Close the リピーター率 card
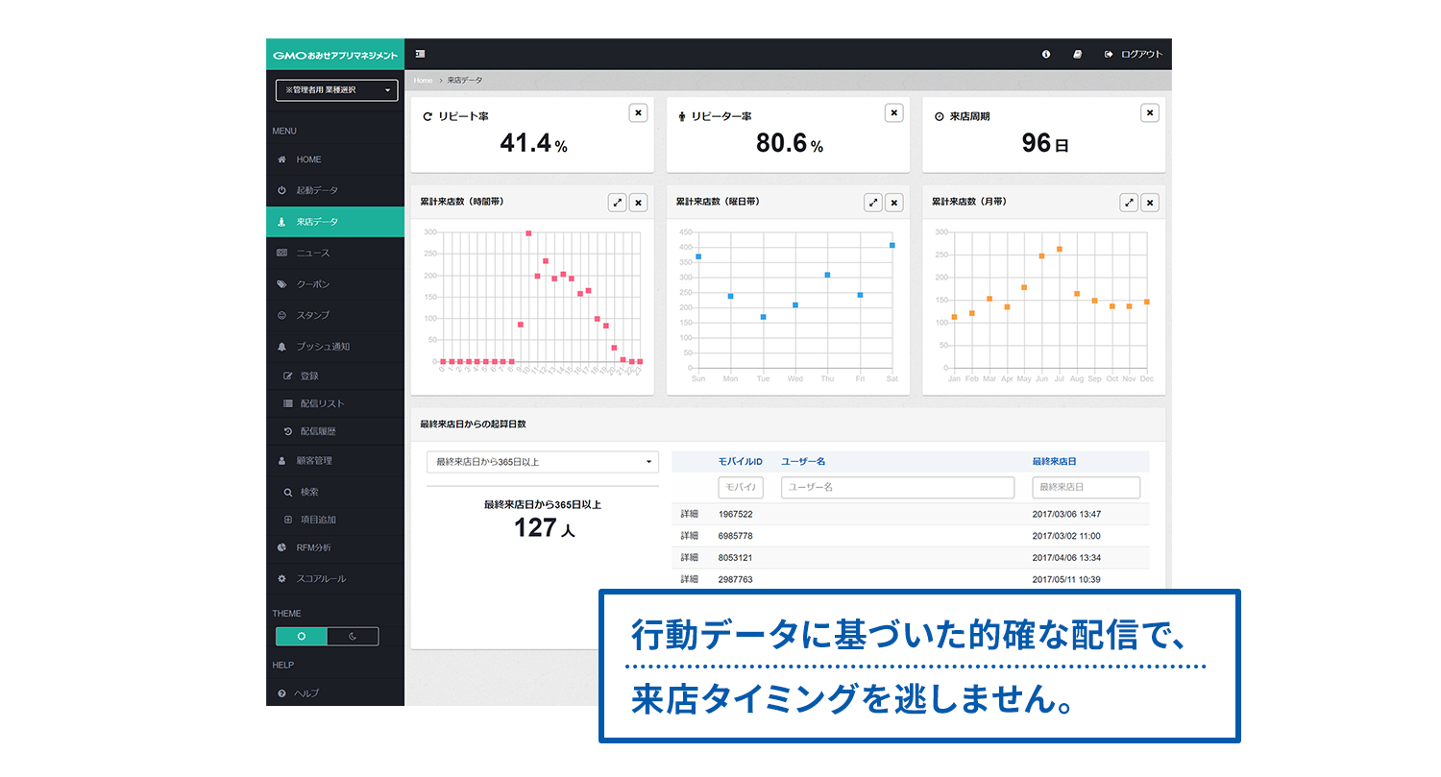The height and width of the screenshot is (777, 1441). (x=893, y=112)
